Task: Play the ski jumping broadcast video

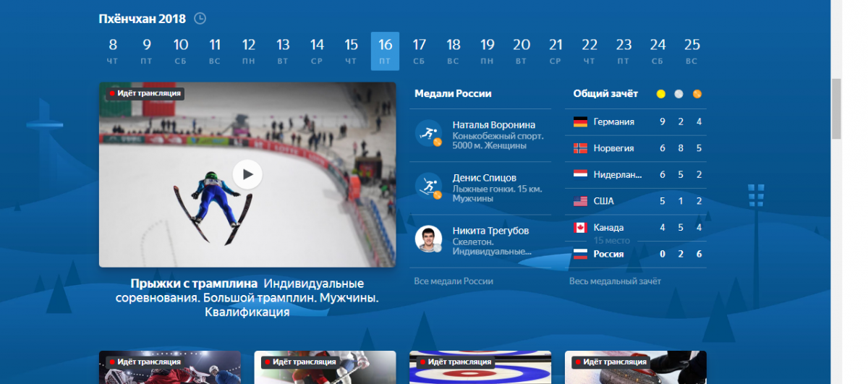Action: [247, 174]
